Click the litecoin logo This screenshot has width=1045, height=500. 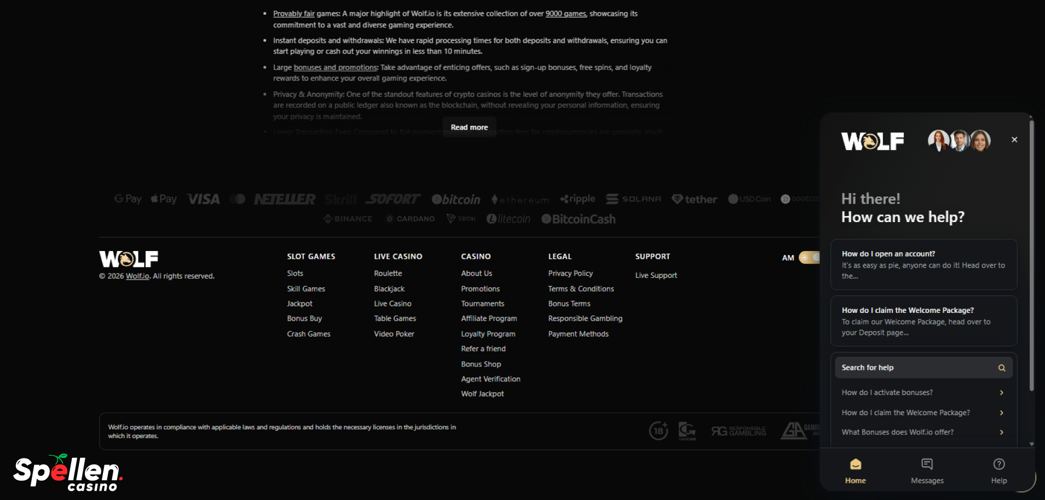tap(509, 219)
